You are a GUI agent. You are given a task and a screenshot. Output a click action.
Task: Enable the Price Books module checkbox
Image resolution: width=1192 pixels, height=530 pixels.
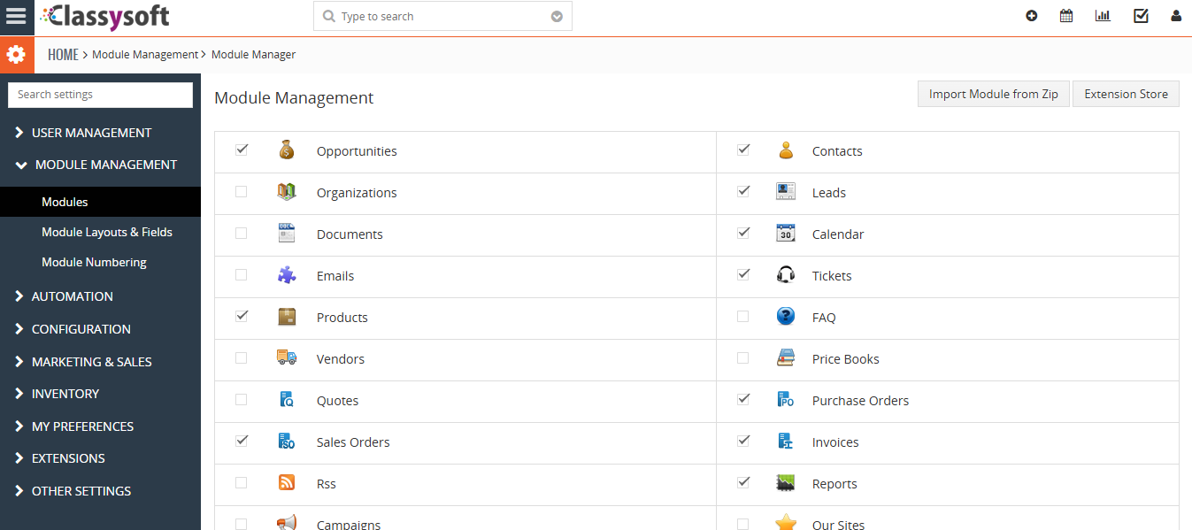click(x=743, y=358)
